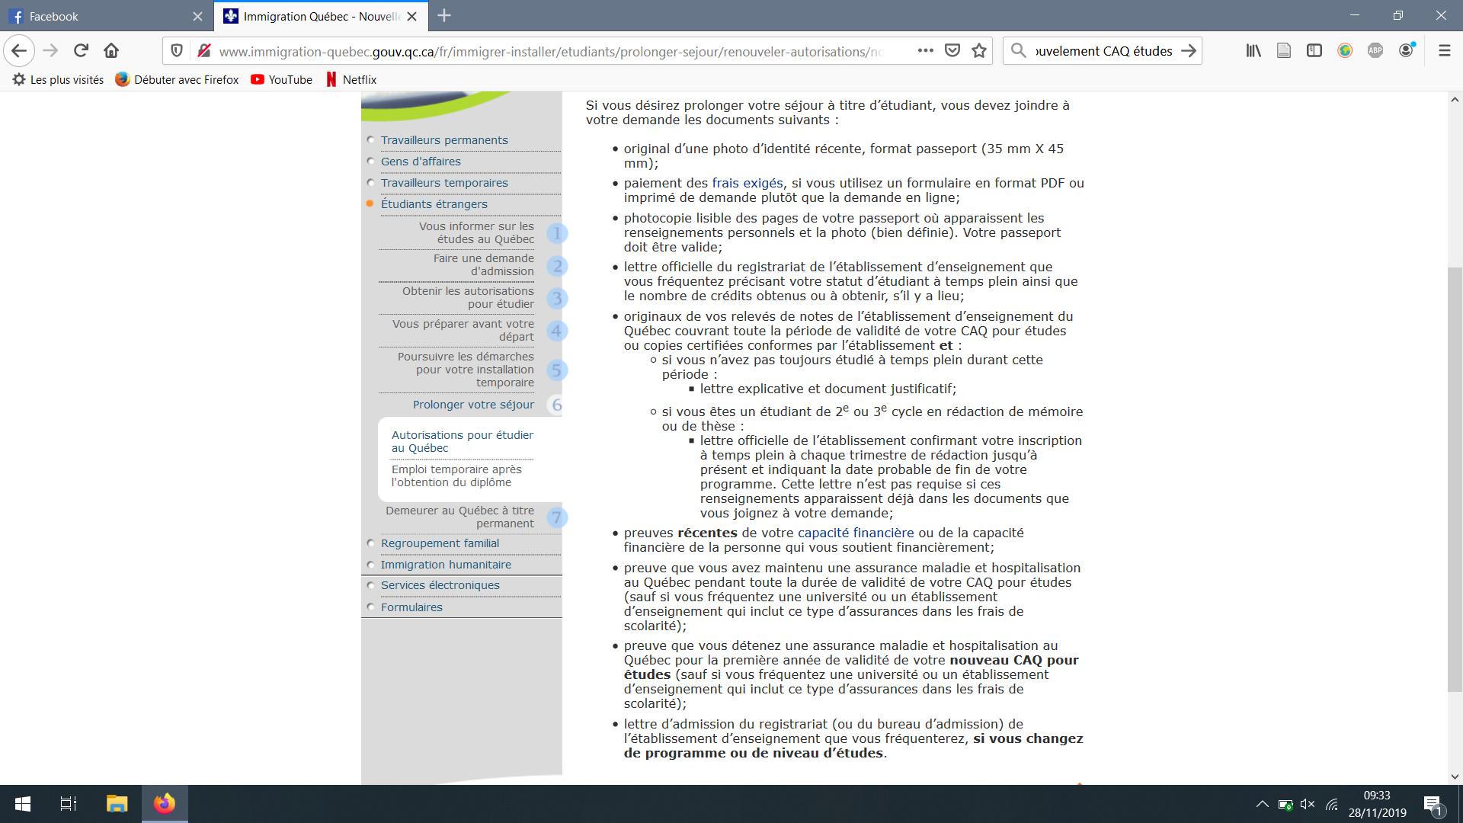
Task: Open Travailleurs permanents section
Action: point(444,140)
